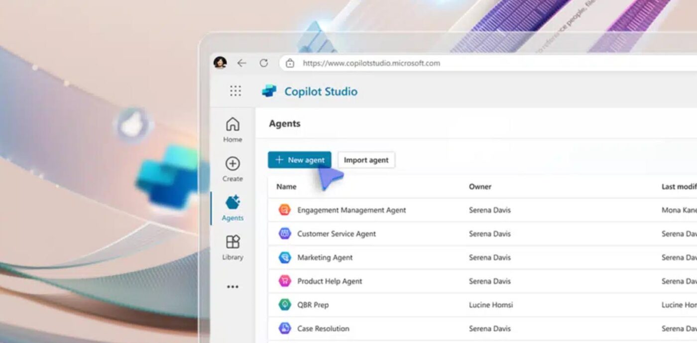697x343 pixels.
Task: Open the Customer Service Agent
Action: (x=337, y=234)
